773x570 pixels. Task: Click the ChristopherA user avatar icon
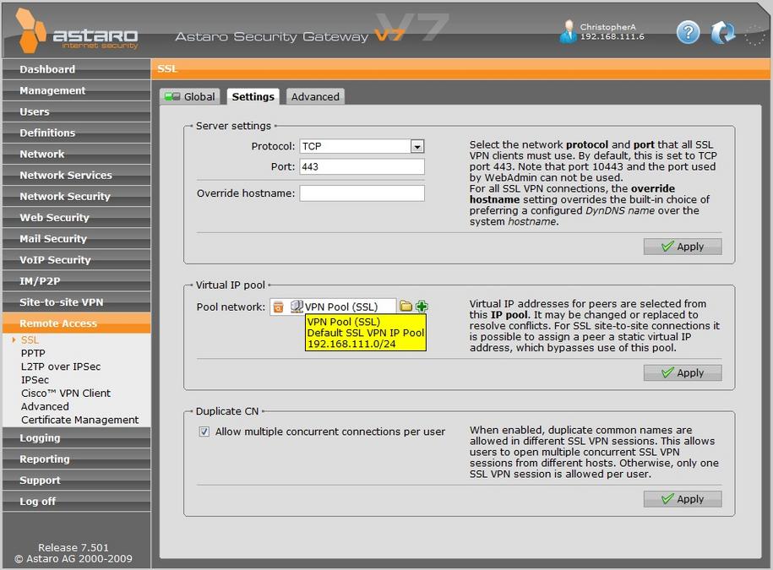pos(569,31)
